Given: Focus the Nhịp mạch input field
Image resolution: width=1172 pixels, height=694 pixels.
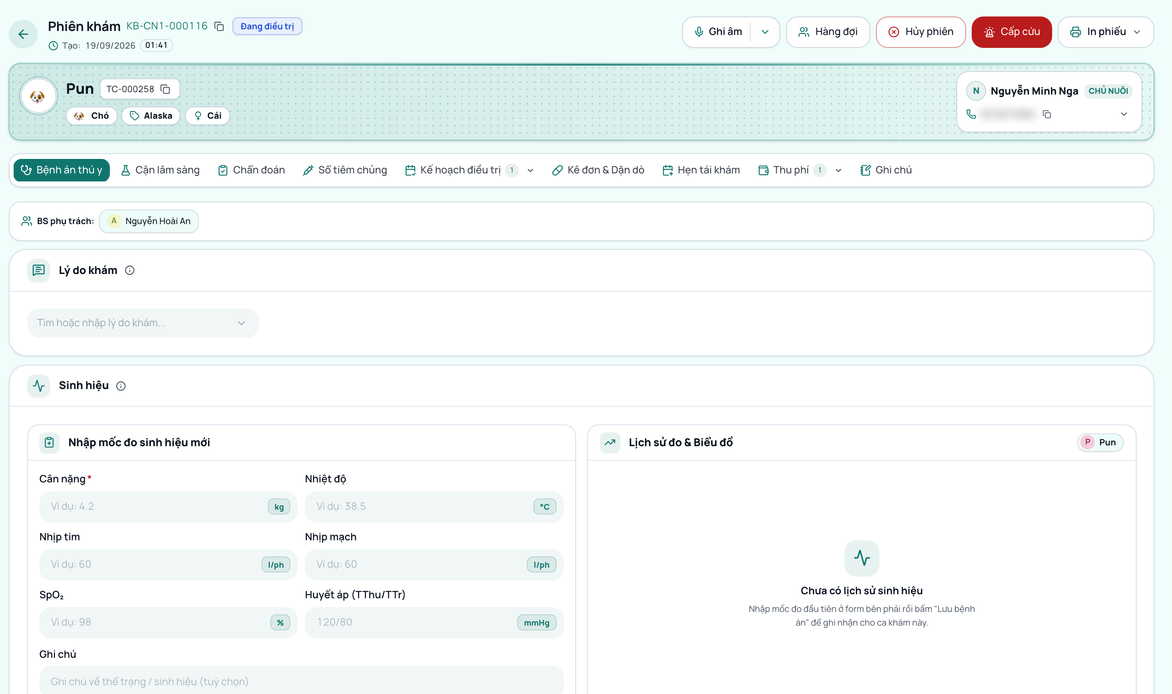Looking at the screenshot, I should 434,564.
